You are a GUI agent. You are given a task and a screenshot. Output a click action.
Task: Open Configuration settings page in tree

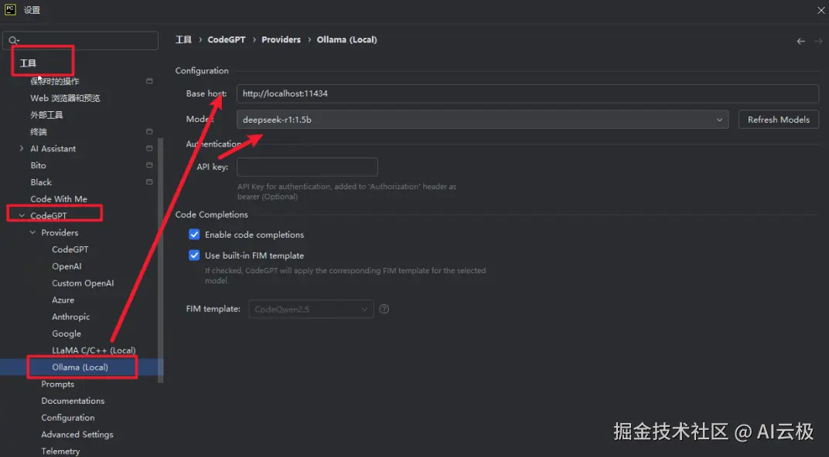tap(68, 418)
